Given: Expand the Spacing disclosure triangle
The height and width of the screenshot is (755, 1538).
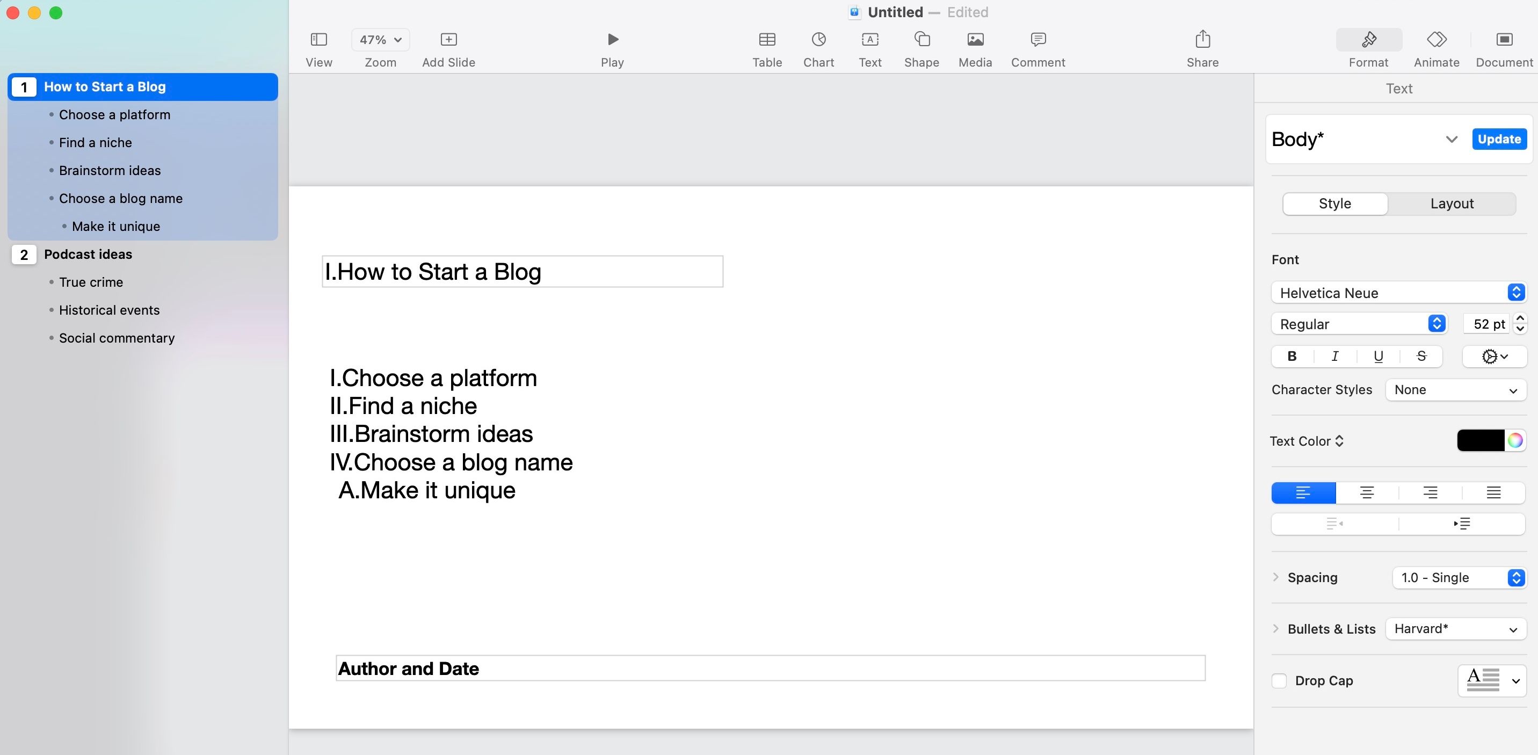Looking at the screenshot, I should [x=1276, y=577].
